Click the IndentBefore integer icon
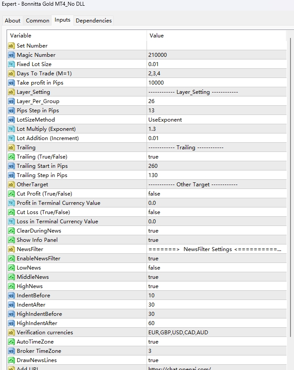This screenshot has width=294, height=370. click(x=11, y=296)
